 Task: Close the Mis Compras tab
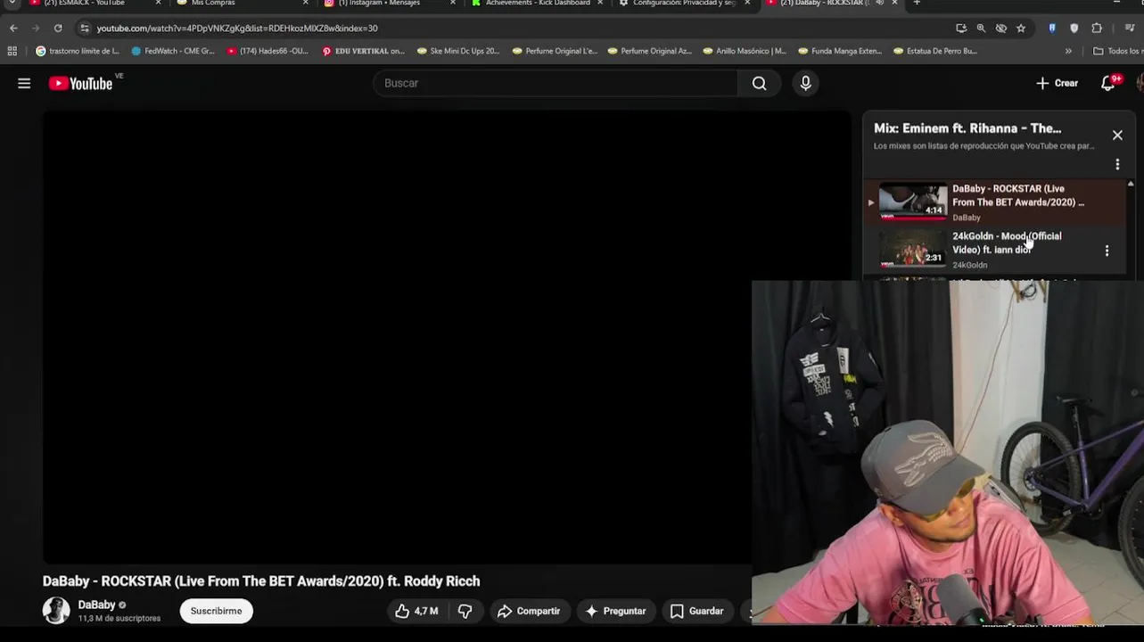coord(306,4)
